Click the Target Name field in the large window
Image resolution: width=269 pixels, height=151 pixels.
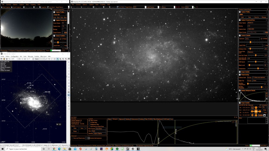pos(140,7)
